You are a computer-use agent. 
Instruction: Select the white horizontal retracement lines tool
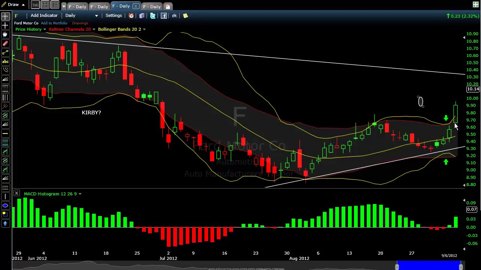tap(5, 88)
